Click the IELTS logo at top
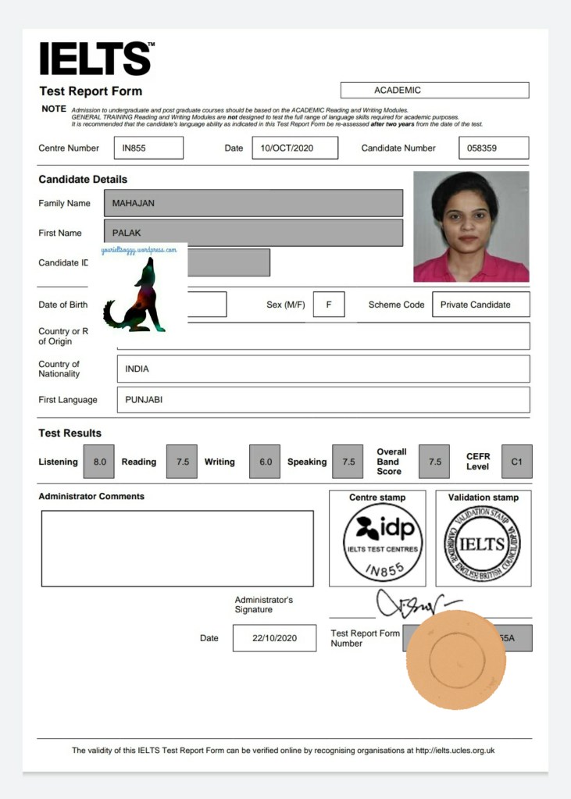Viewport: 571px width, 799px height. point(95,60)
